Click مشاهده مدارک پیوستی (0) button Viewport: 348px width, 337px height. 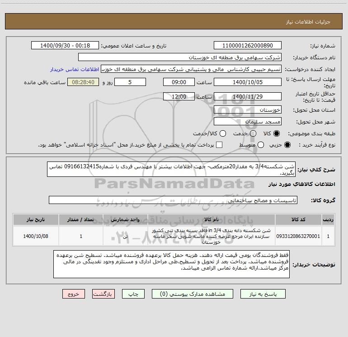[193, 294]
